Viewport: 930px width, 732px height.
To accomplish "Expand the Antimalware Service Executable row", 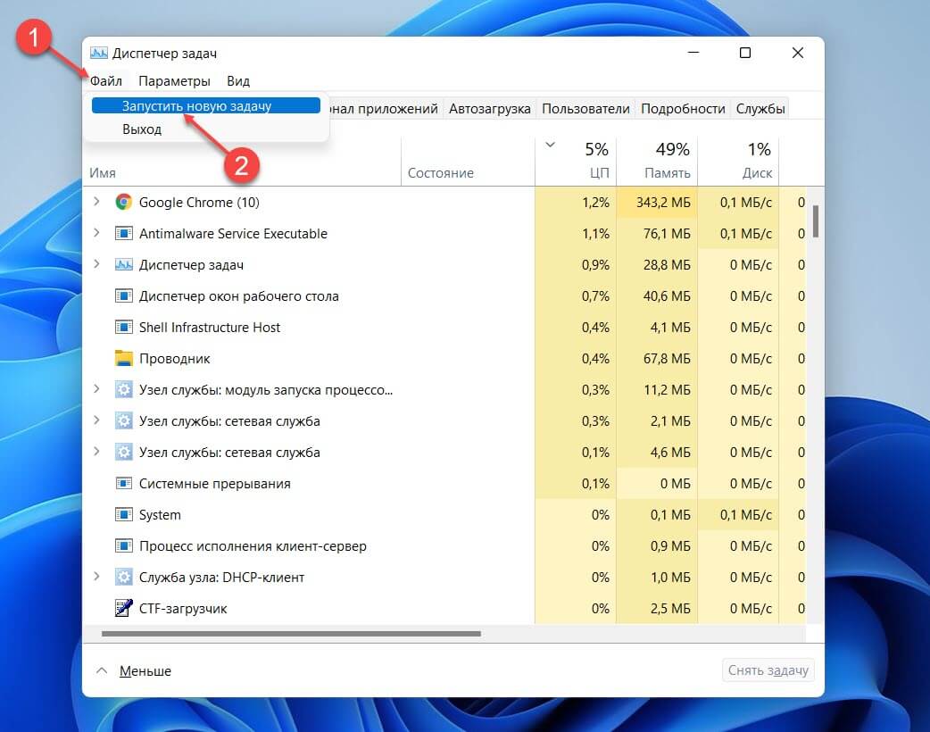I will point(96,232).
